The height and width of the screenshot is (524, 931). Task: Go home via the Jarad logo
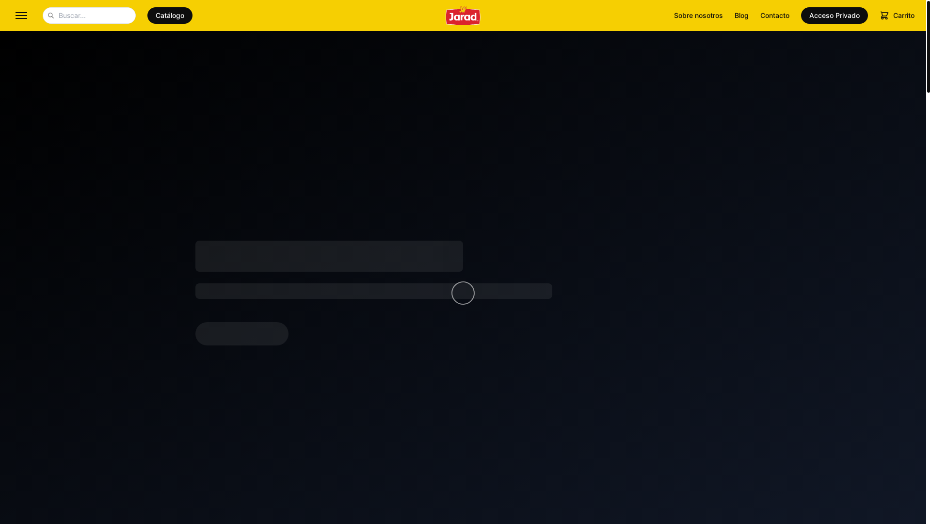pyautogui.click(x=463, y=16)
